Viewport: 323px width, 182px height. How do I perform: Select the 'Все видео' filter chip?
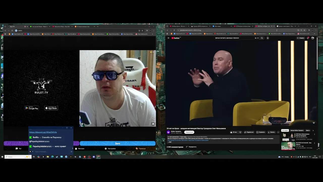click(x=285, y=130)
